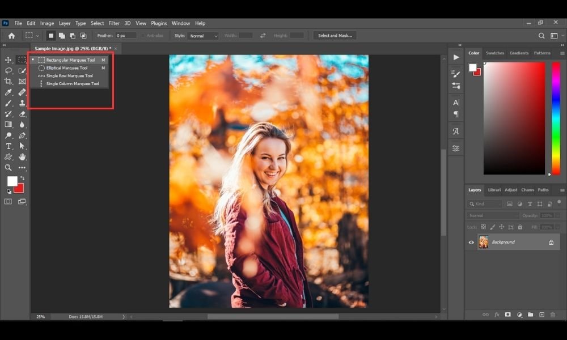Viewport: 567px width, 340px height.
Task: Open the marquee tool preset picker arrow
Action: pos(37,36)
